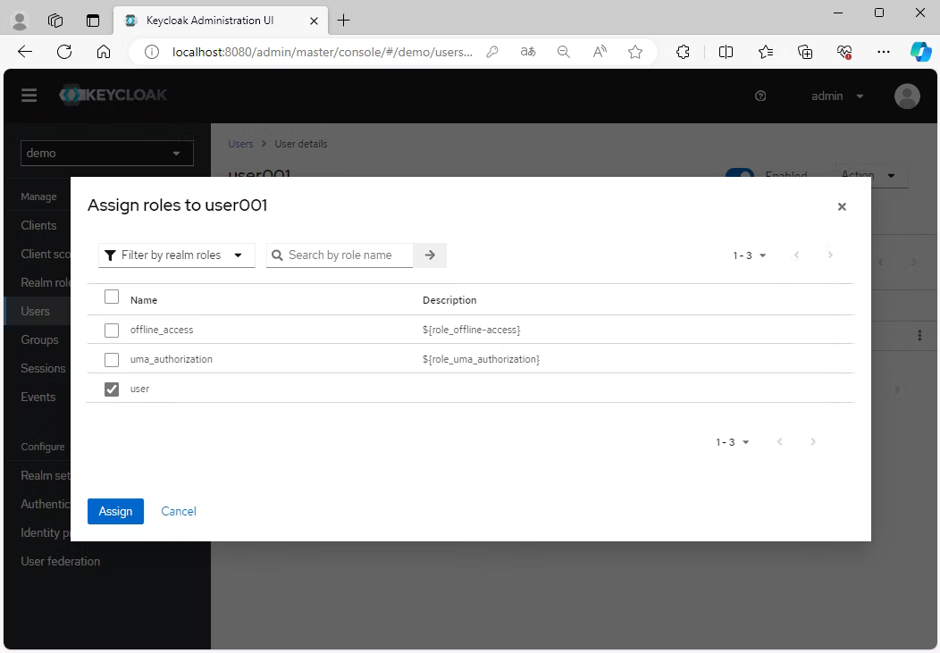This screenshot has width=940, height=653.
Task: Check the offline_access role checkbox
Action: coord(112,331)
